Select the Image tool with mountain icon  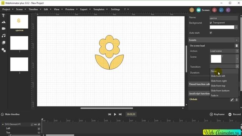[x=3, y=22]
